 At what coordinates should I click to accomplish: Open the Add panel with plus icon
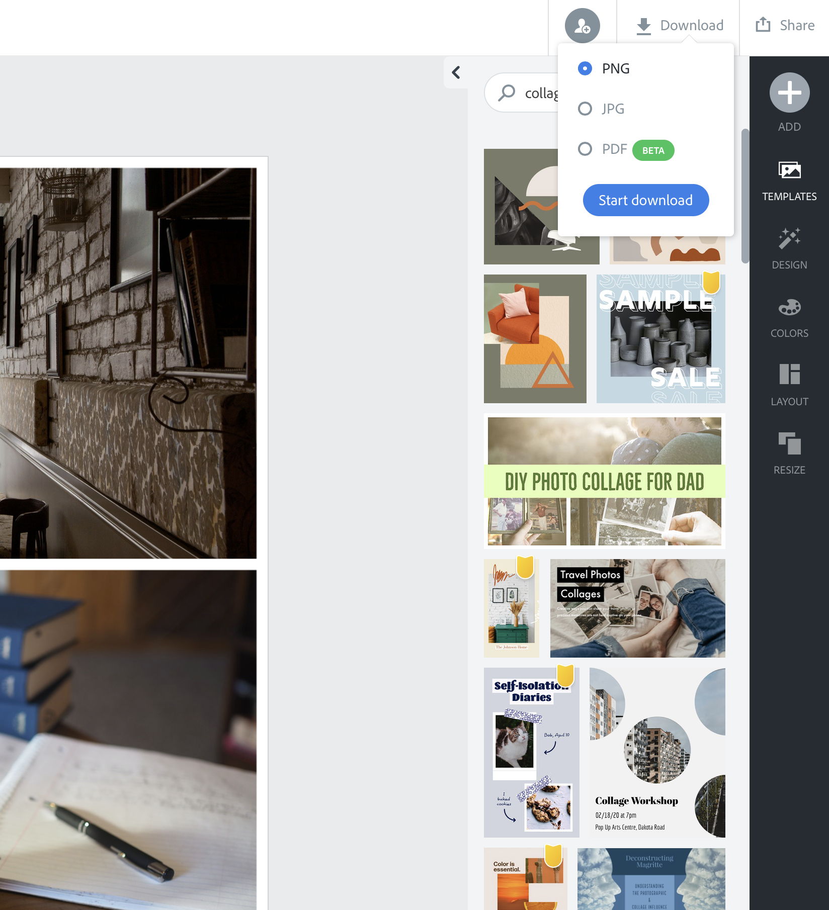point(789,93)
